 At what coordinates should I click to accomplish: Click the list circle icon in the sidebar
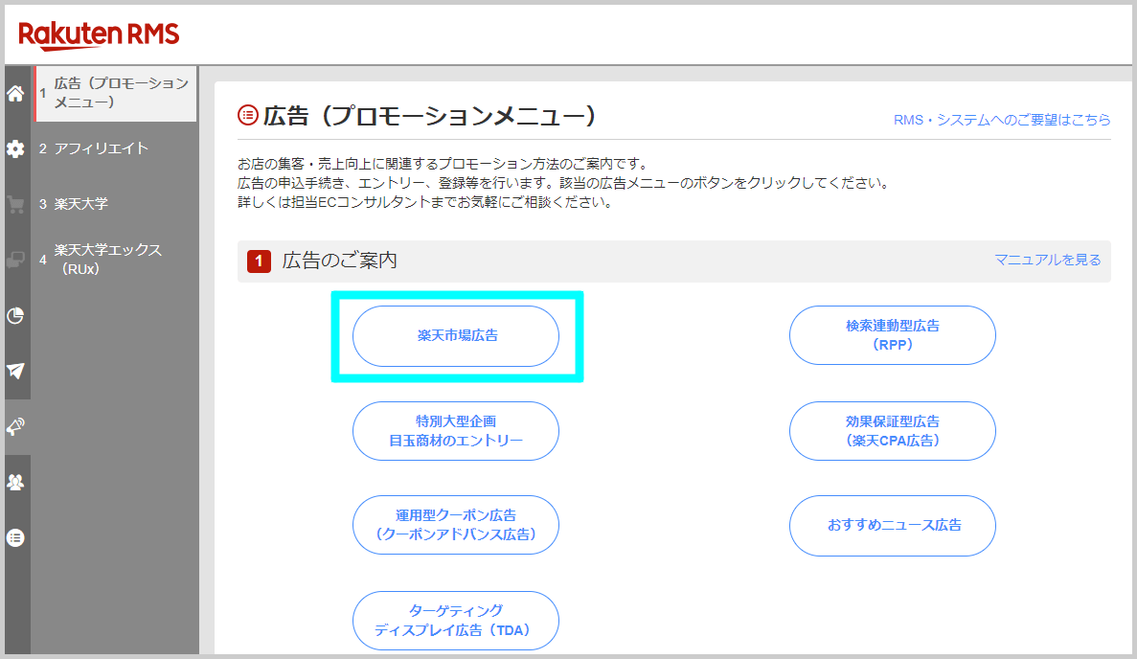[x=15, y=538]
